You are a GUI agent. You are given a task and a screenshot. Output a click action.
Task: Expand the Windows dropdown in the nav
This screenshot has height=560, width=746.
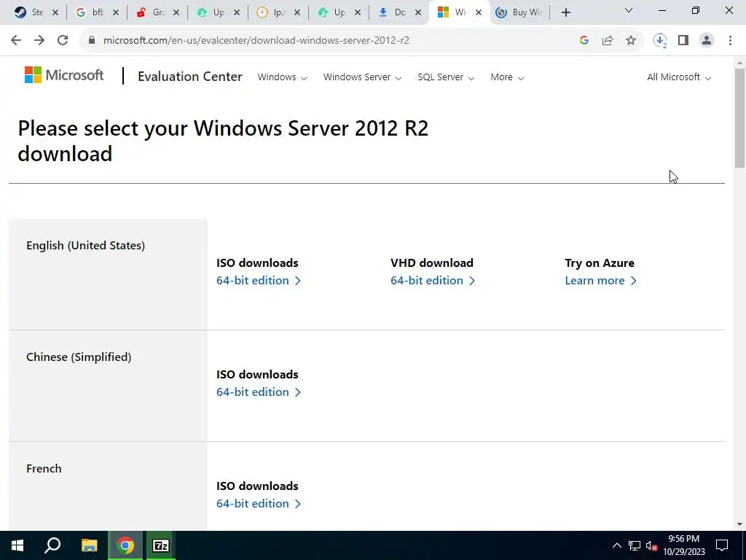(x=282, y=77)
